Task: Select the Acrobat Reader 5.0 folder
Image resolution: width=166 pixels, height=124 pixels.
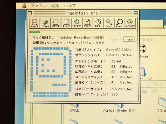Action: [119, 108]
